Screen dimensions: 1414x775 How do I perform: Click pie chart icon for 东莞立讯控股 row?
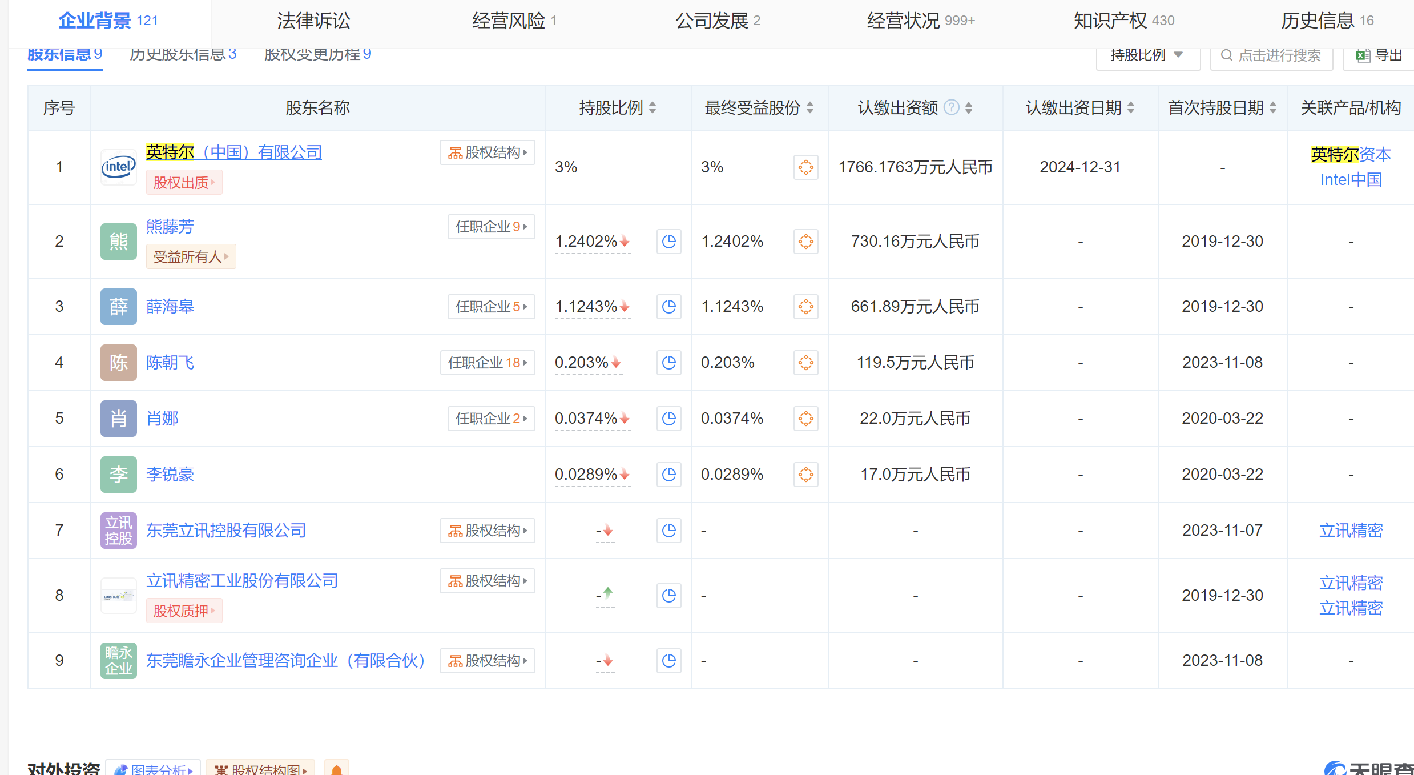pyautogui.click(x=668, y=531)
